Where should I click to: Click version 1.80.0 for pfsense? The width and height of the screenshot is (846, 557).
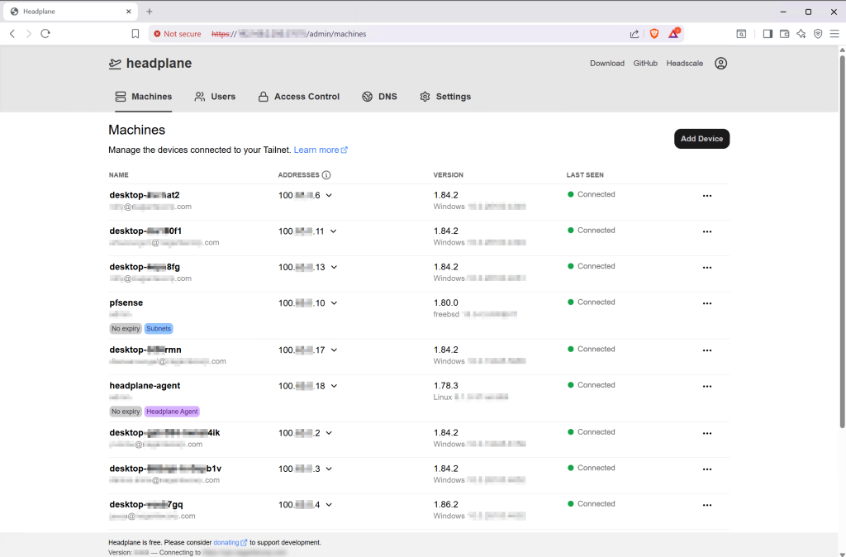pyautogui.click(x=445, y=302)
